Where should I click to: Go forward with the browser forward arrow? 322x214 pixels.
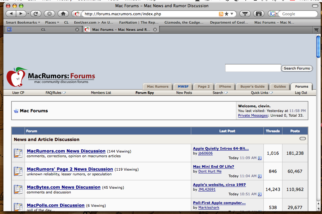[x=21, y=14]
